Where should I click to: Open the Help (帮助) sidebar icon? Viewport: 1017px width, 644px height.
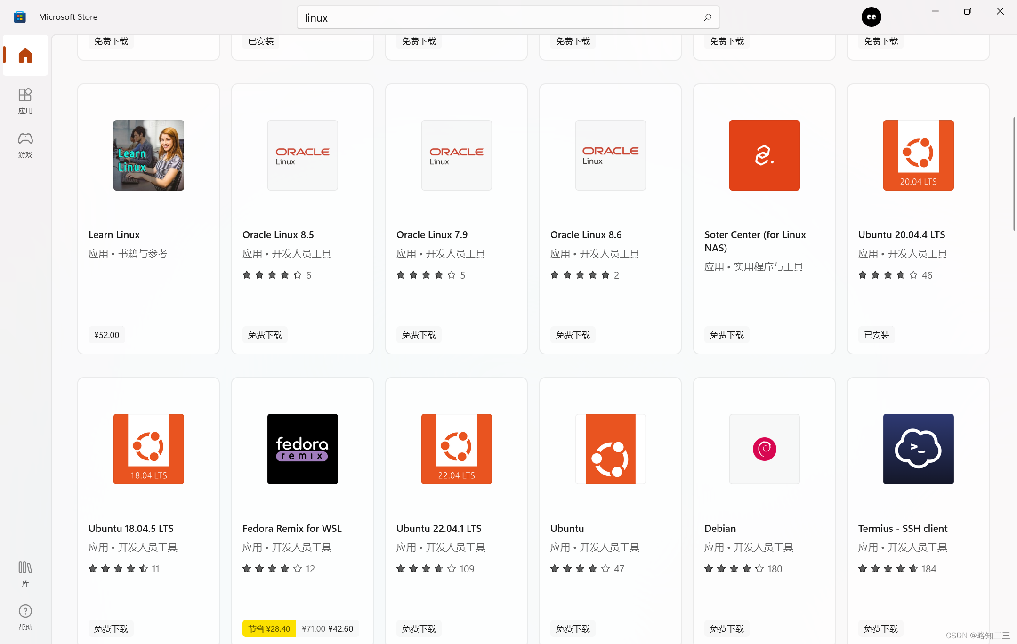[25, 617]
